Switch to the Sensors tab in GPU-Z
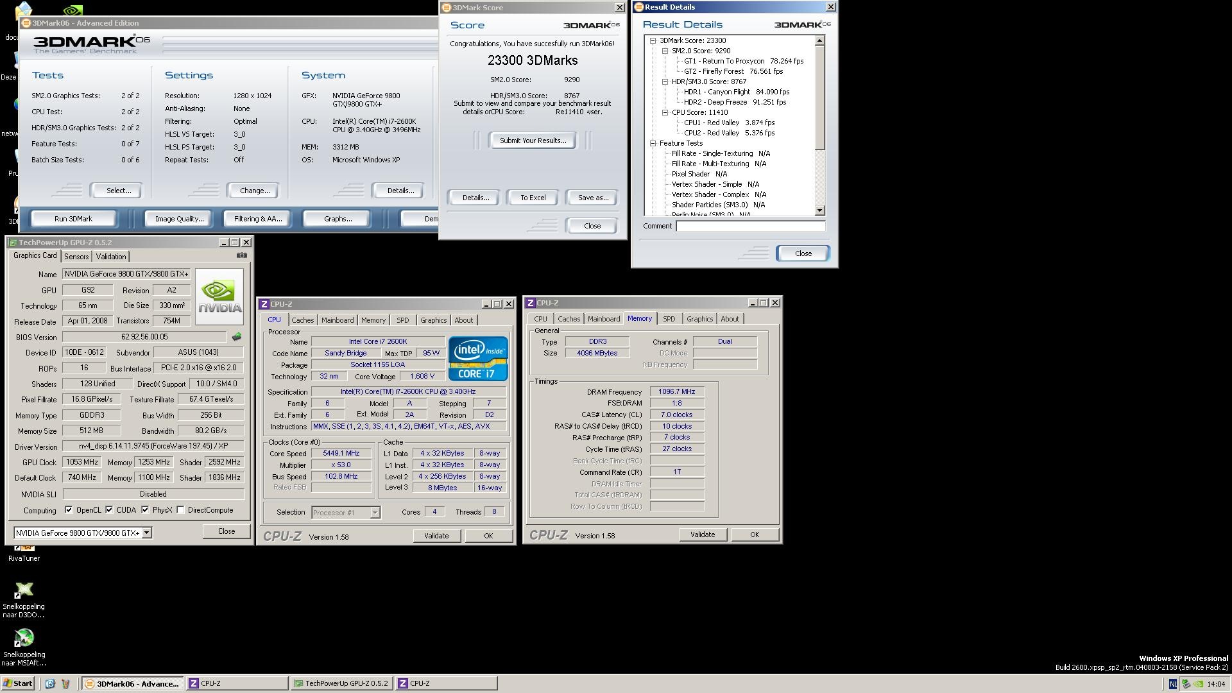 pyautogui.click(x=76, y=256)
